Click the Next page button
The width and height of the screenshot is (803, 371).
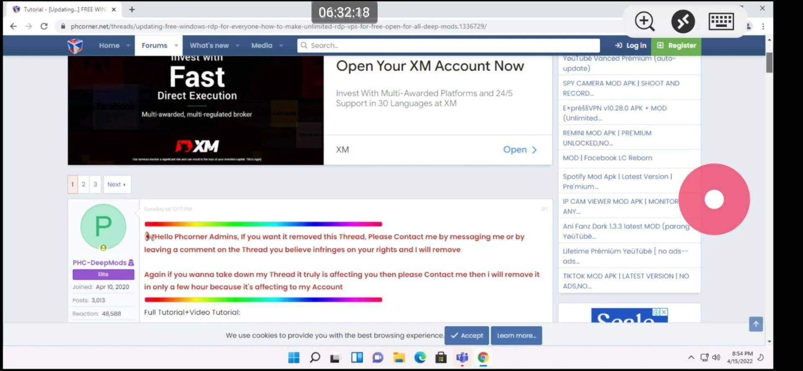tap(117, 184)
